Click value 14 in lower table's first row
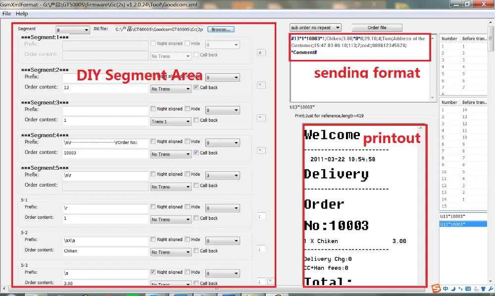The image size is (495, 296). [465, 110]
